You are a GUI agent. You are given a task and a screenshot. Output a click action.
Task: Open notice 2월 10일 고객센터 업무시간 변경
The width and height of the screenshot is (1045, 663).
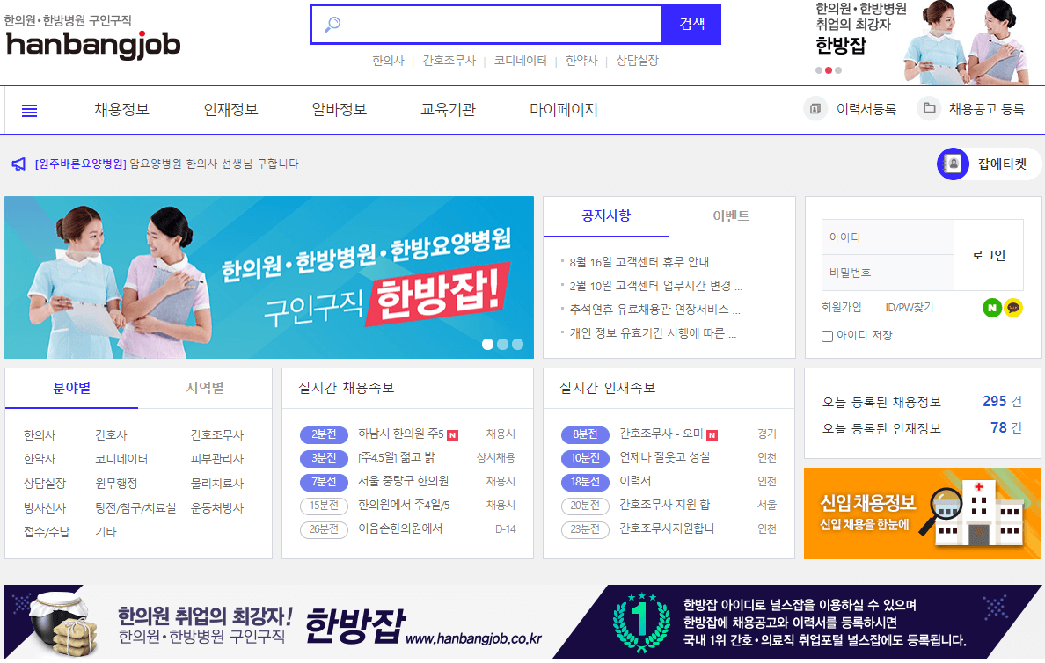tap(656, 286)
